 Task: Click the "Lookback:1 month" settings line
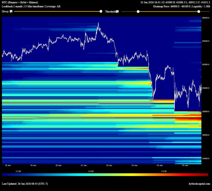[31, 6]
